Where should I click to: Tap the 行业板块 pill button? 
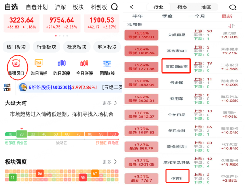pyautogui.click(x=46, y=47)
